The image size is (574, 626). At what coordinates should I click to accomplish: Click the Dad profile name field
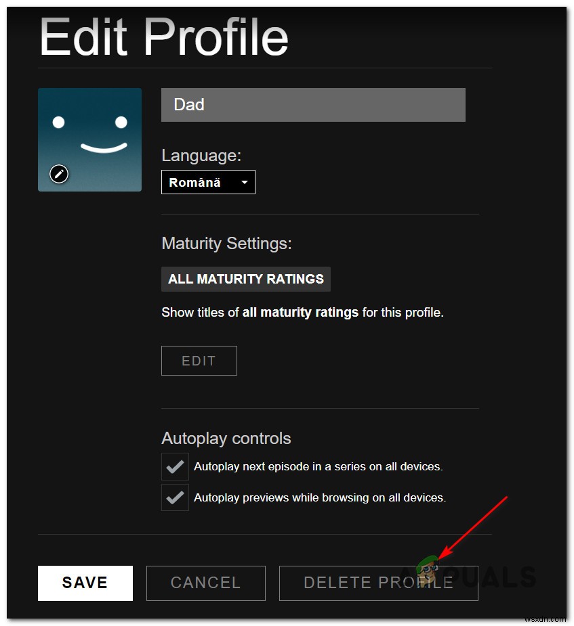(313, 105)
